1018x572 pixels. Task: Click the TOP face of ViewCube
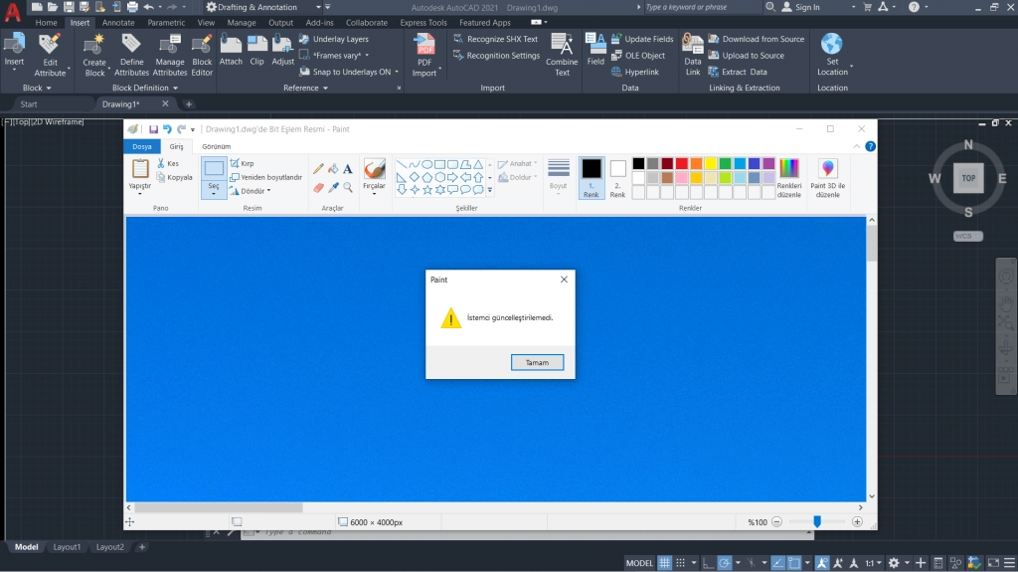[x=968, y=178]
